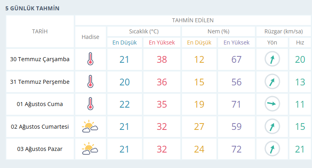This screenshot has width=312, height=168.
Task: Click the TAHMİN EDİLEN header cell
Action: (193, 20)
